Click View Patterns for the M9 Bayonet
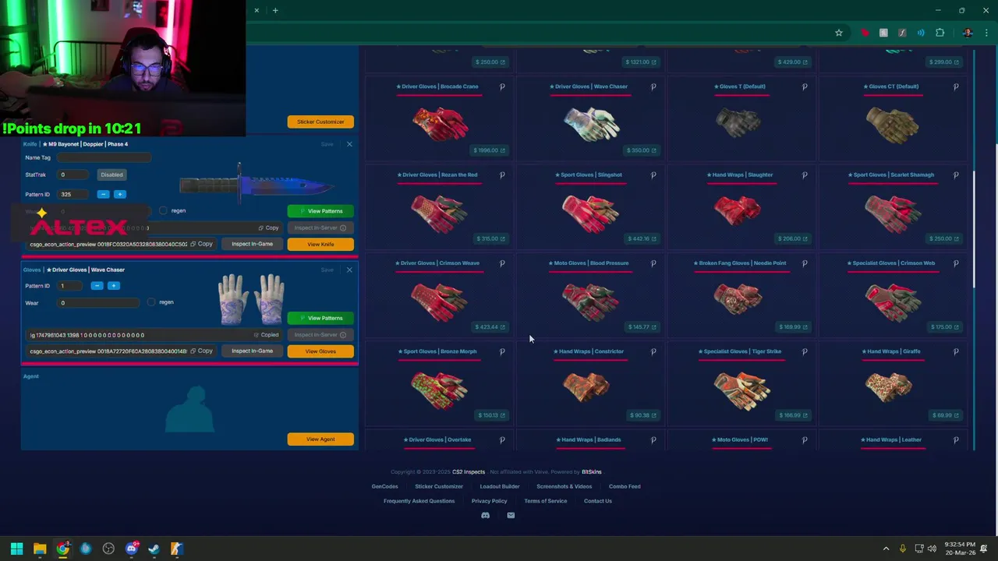Image resolution: width=998 pixels, height=561 pixels. (320, 211)
